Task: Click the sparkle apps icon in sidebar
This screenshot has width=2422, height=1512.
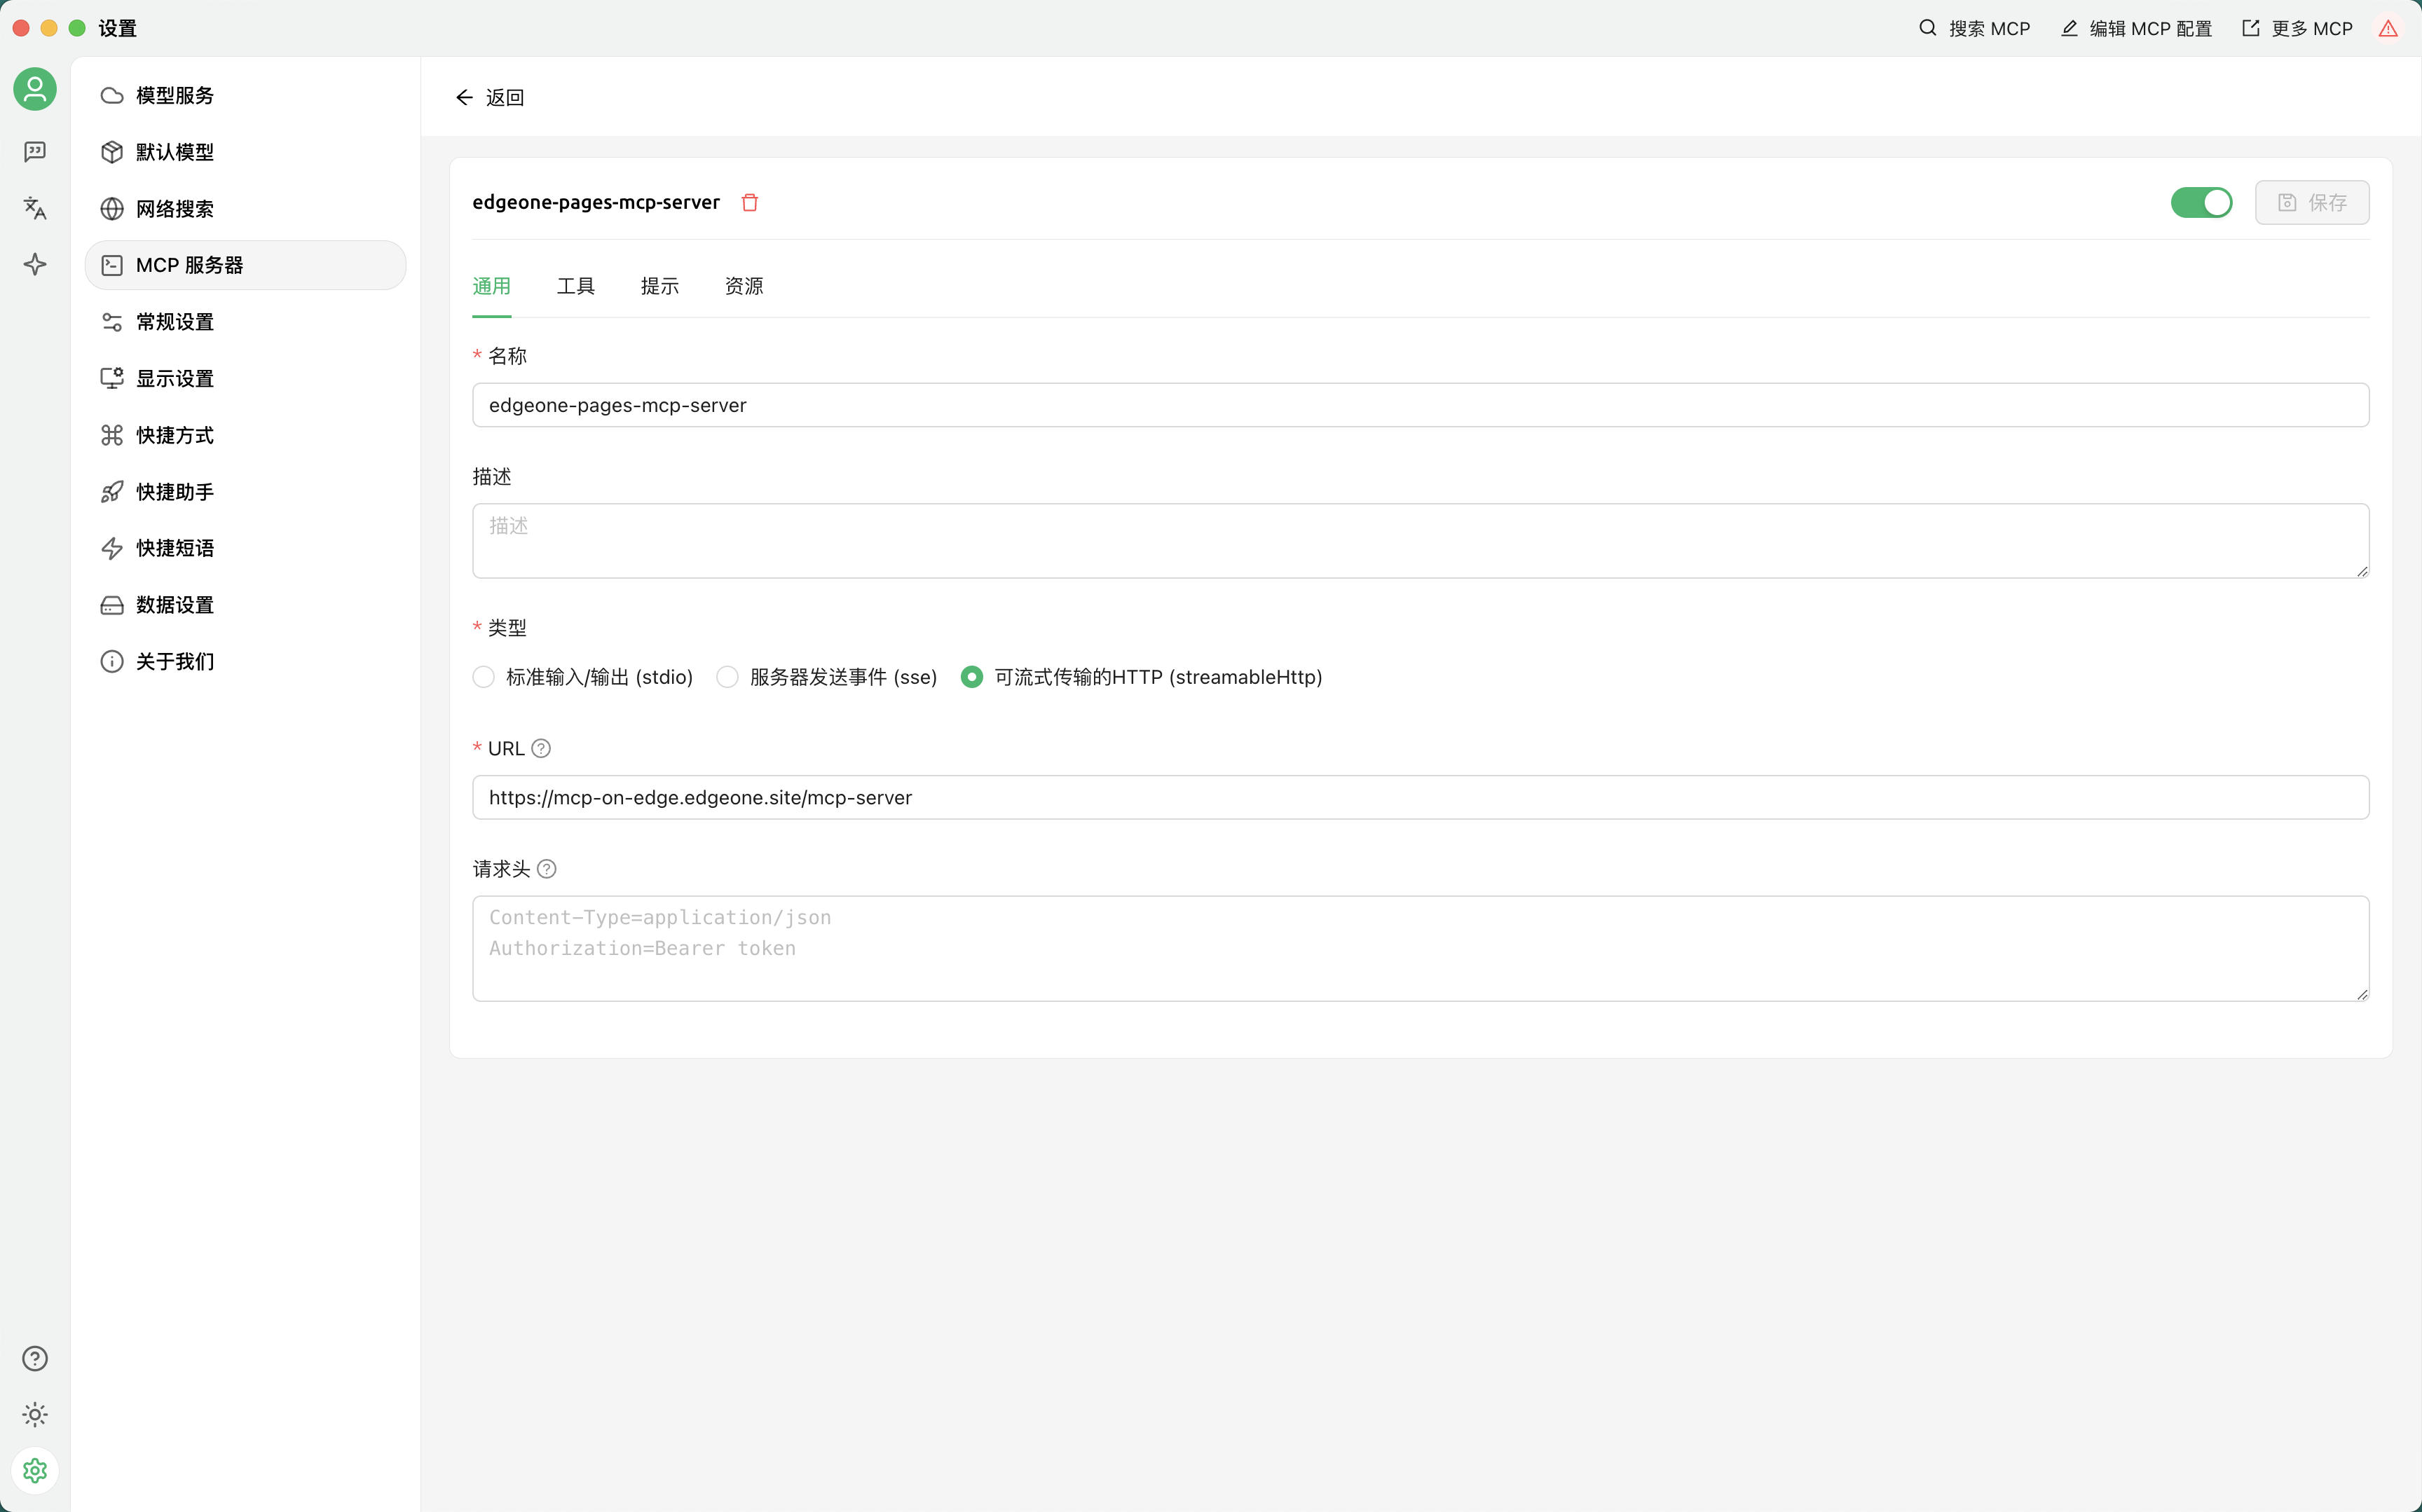Action: (35, 264)
